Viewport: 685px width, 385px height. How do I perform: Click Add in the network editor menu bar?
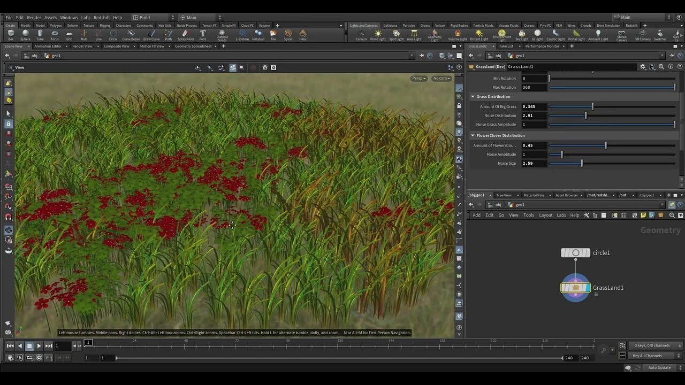pos(476,215)
